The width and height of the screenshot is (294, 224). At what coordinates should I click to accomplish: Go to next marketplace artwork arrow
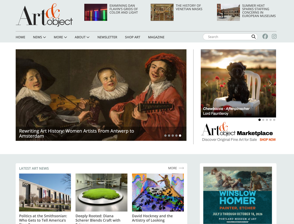coord(270,83)
